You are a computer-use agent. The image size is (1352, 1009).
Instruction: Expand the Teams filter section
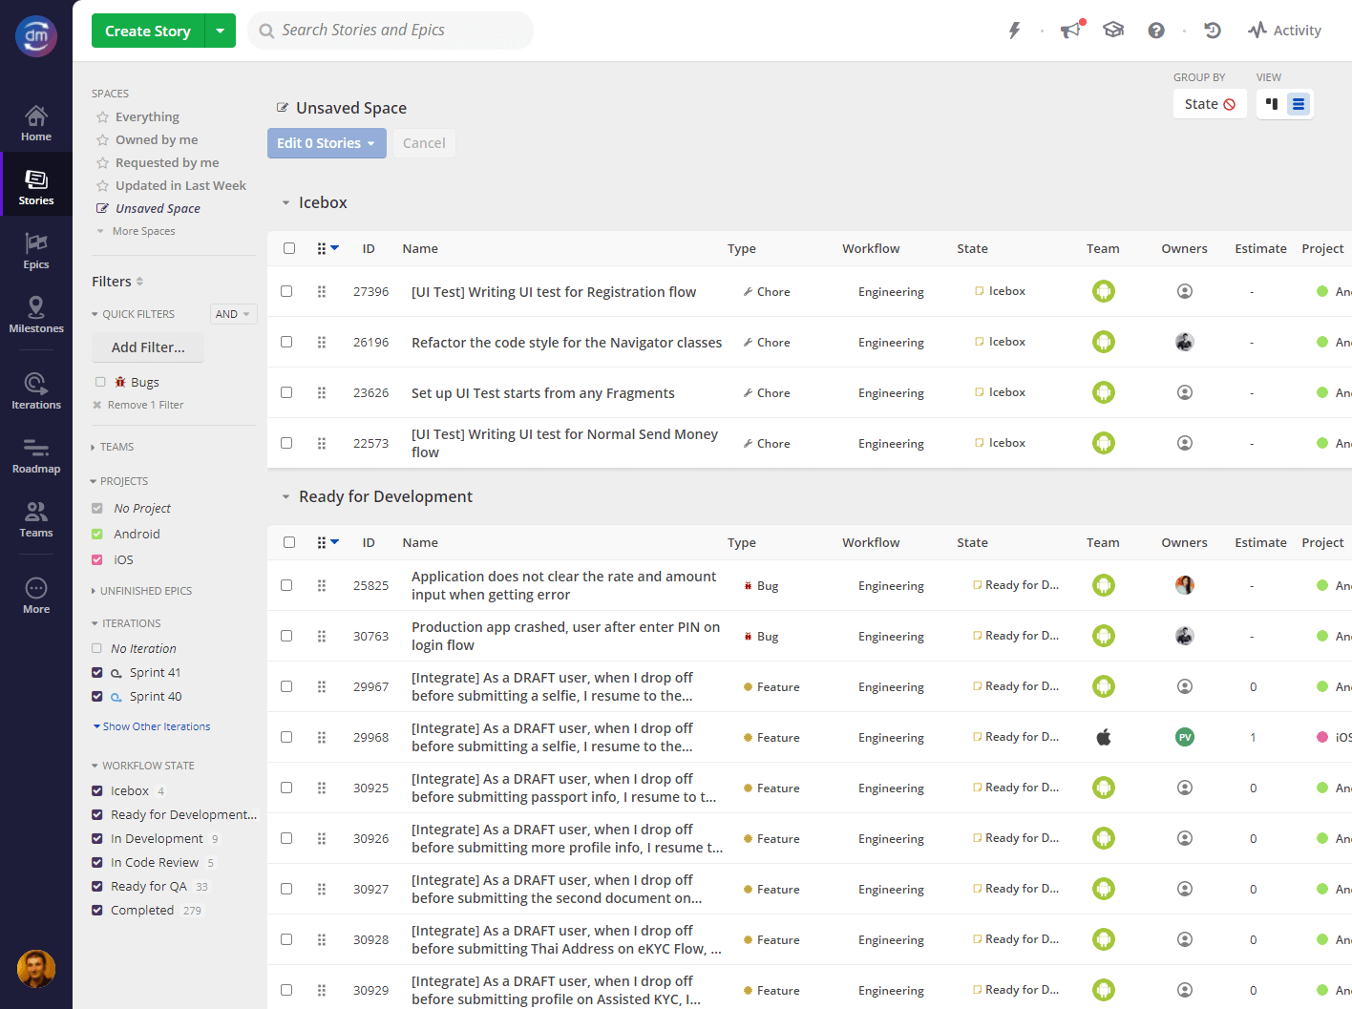pyautogui.click(x=116, y=447)
